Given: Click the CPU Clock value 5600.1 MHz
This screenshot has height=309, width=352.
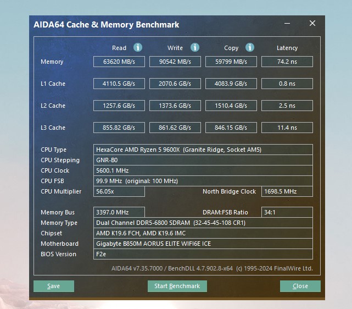Looking at the screenshot, I should coord(203,170).
